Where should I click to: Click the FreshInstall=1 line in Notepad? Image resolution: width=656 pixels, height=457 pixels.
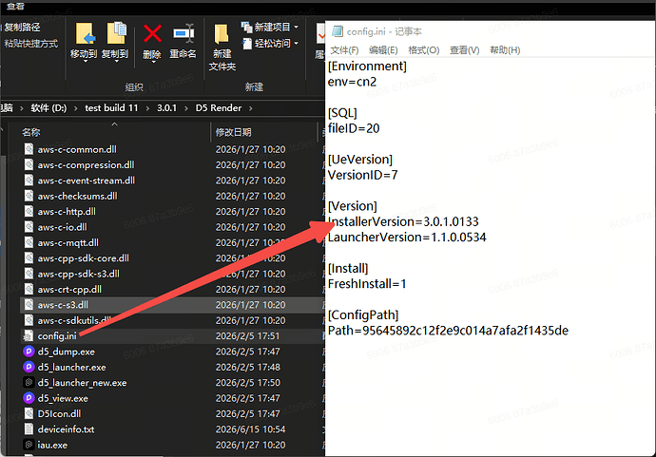click(x=367, y=284)
